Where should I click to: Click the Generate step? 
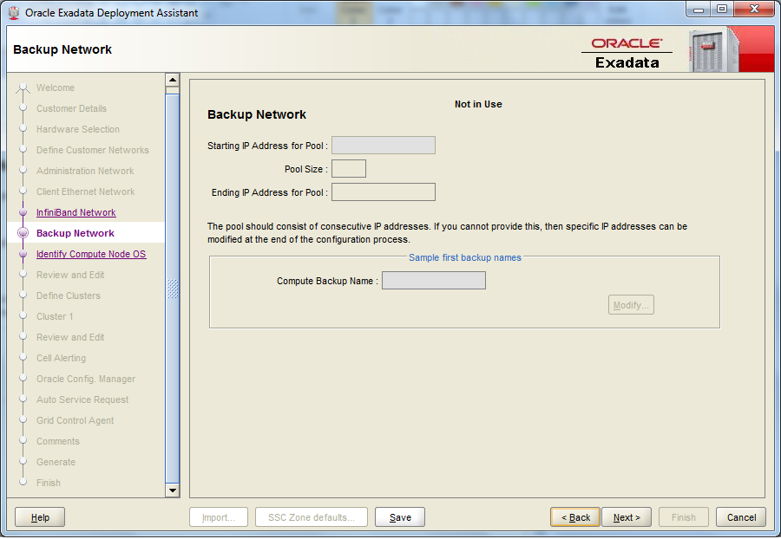[56, 463]
